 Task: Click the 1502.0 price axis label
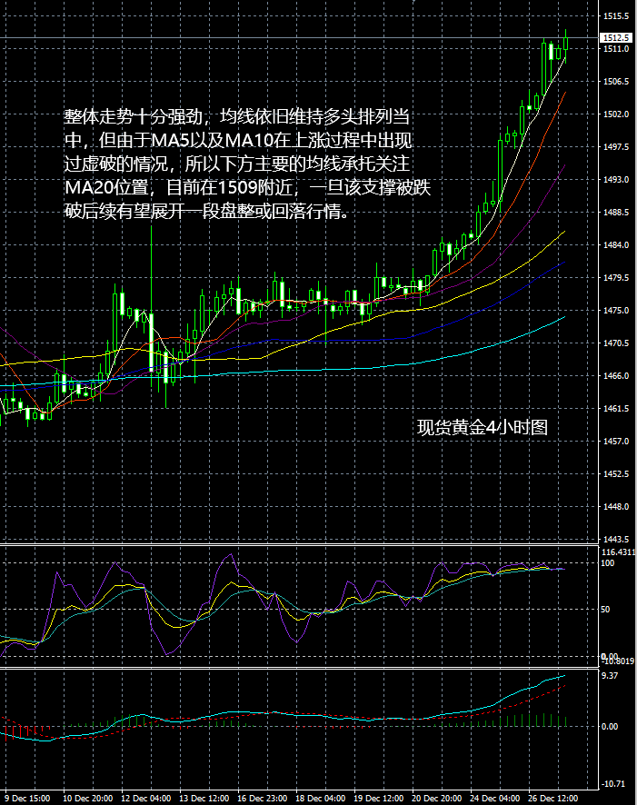pos(617,114)
